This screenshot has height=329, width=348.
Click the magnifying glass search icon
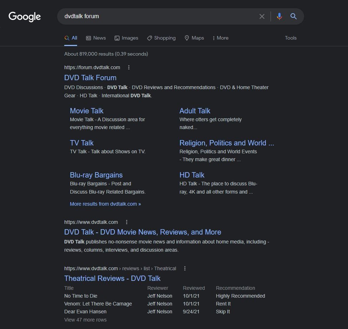(293, 16)
